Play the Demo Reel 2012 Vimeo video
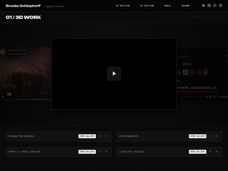228x171 pixels. (x=3, y=97)
